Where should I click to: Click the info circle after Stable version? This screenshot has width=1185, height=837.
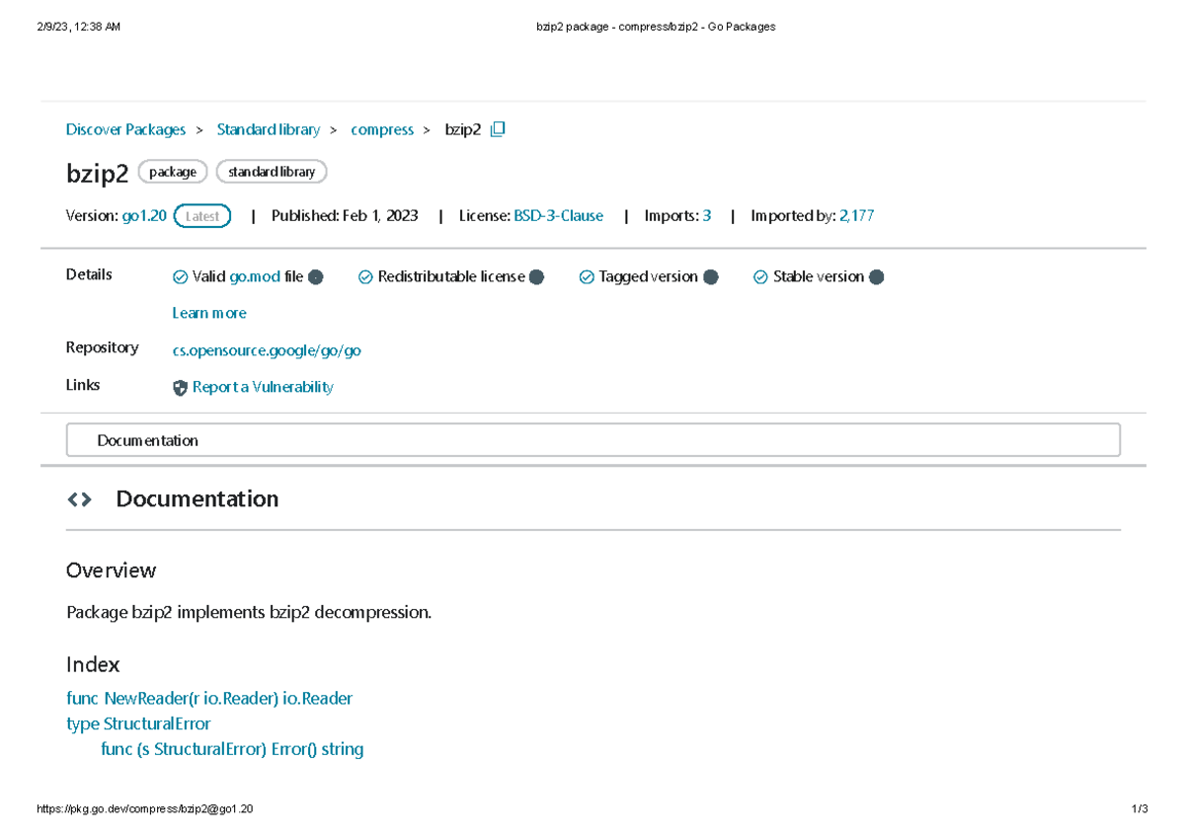click(876, 276)
